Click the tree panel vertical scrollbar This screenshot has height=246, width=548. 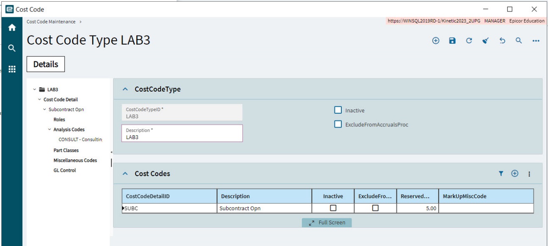point(111,162)
